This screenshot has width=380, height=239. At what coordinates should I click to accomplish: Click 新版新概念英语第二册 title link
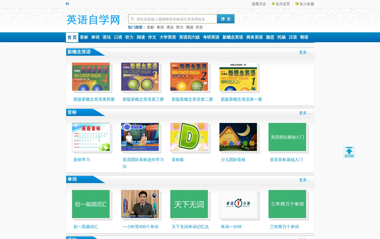pyautogui.click(x=192, y=99)
